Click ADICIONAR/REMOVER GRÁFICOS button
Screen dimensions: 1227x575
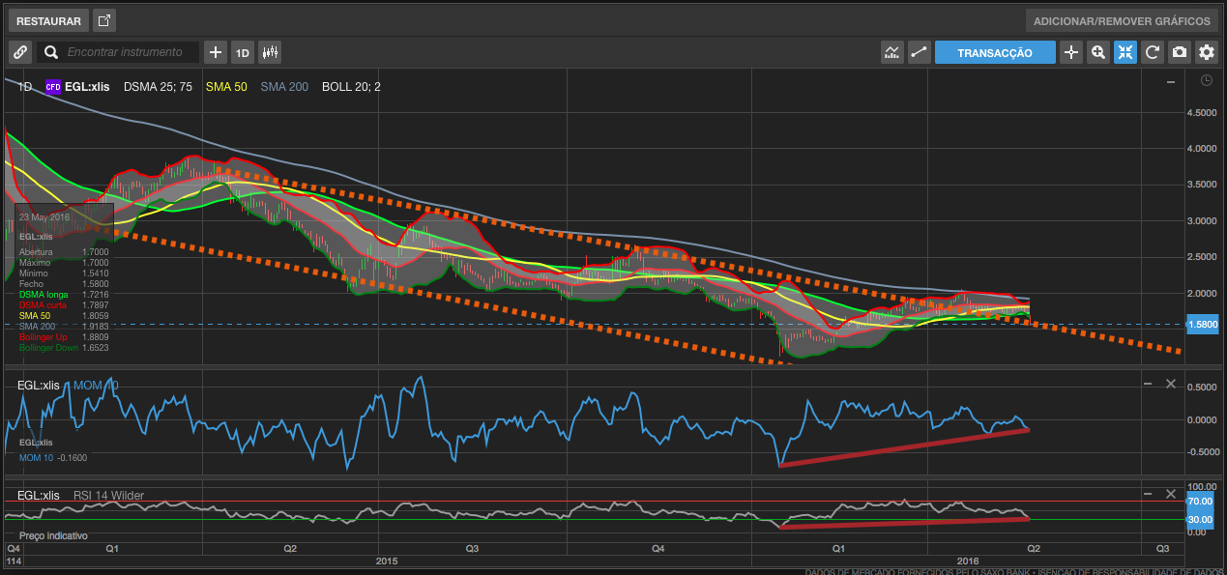click(x=1121, y=20)
